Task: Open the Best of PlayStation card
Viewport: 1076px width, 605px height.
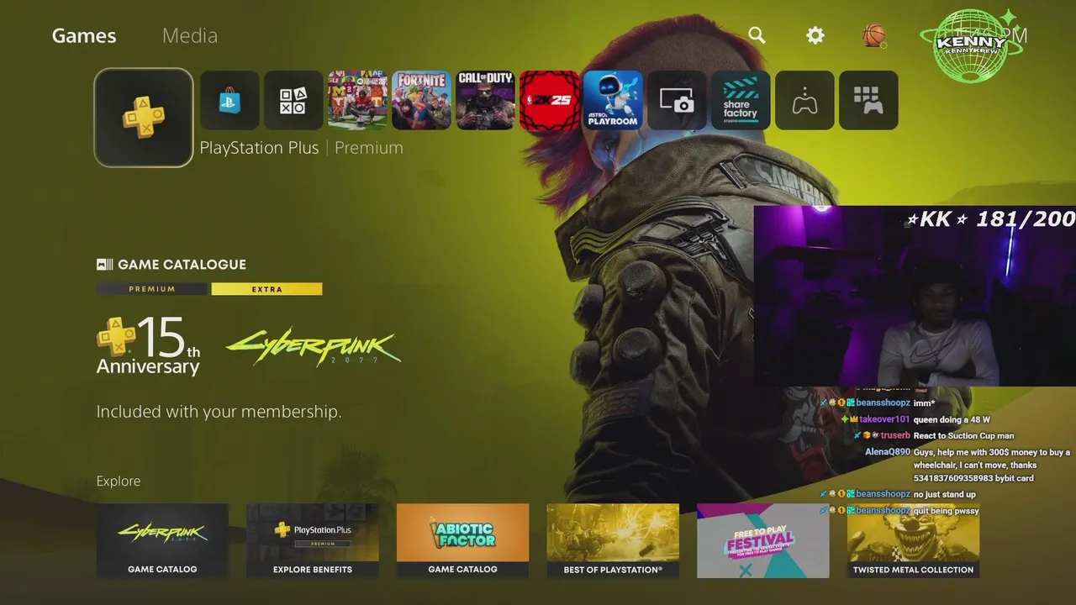Action: pos(613,541)
